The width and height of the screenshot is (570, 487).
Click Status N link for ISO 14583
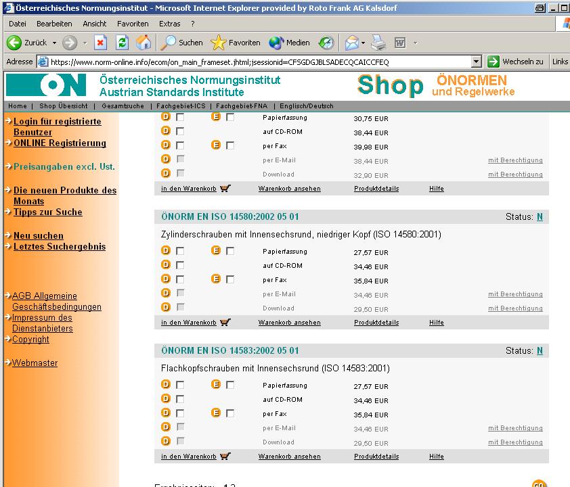point(540,351)
